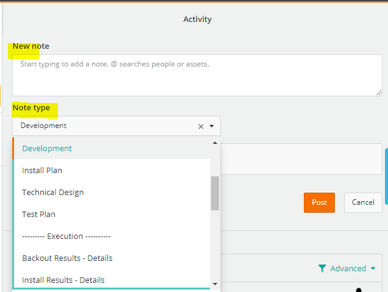Pick Test Plan from the list

coord(38,214)
